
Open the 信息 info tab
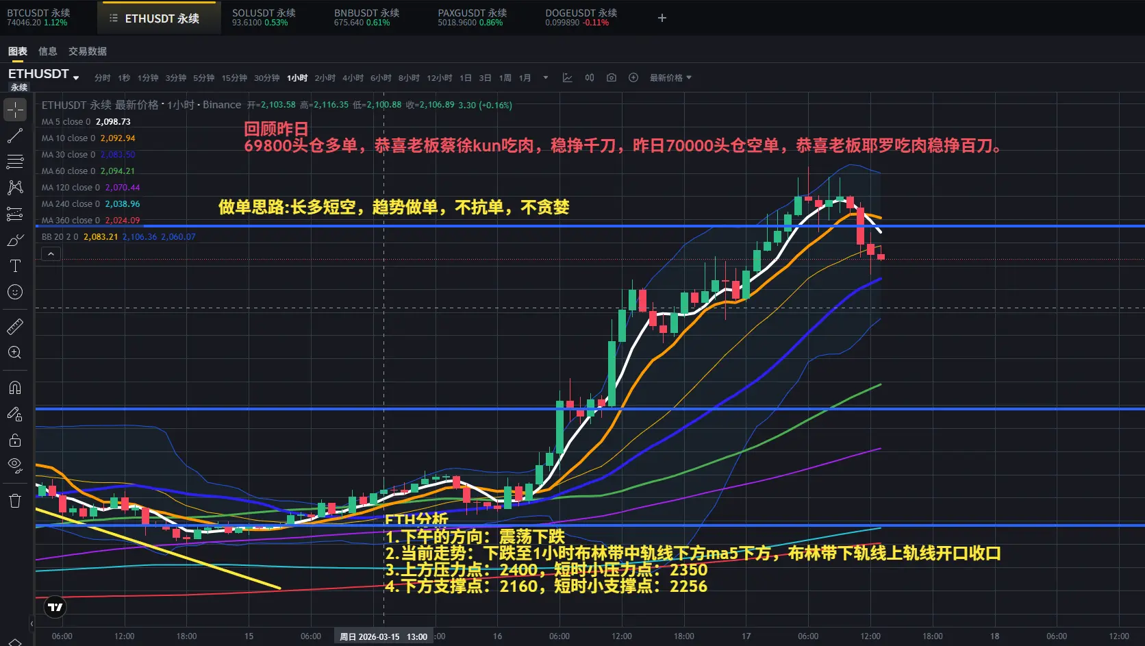click(x=48, y=51)
